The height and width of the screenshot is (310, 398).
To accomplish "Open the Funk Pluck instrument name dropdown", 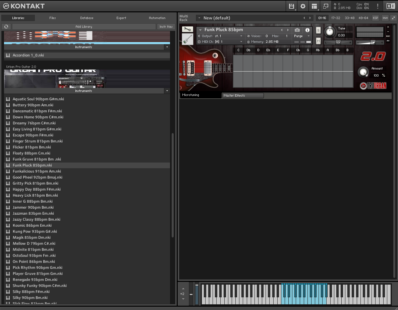I will tap(200, 30).
